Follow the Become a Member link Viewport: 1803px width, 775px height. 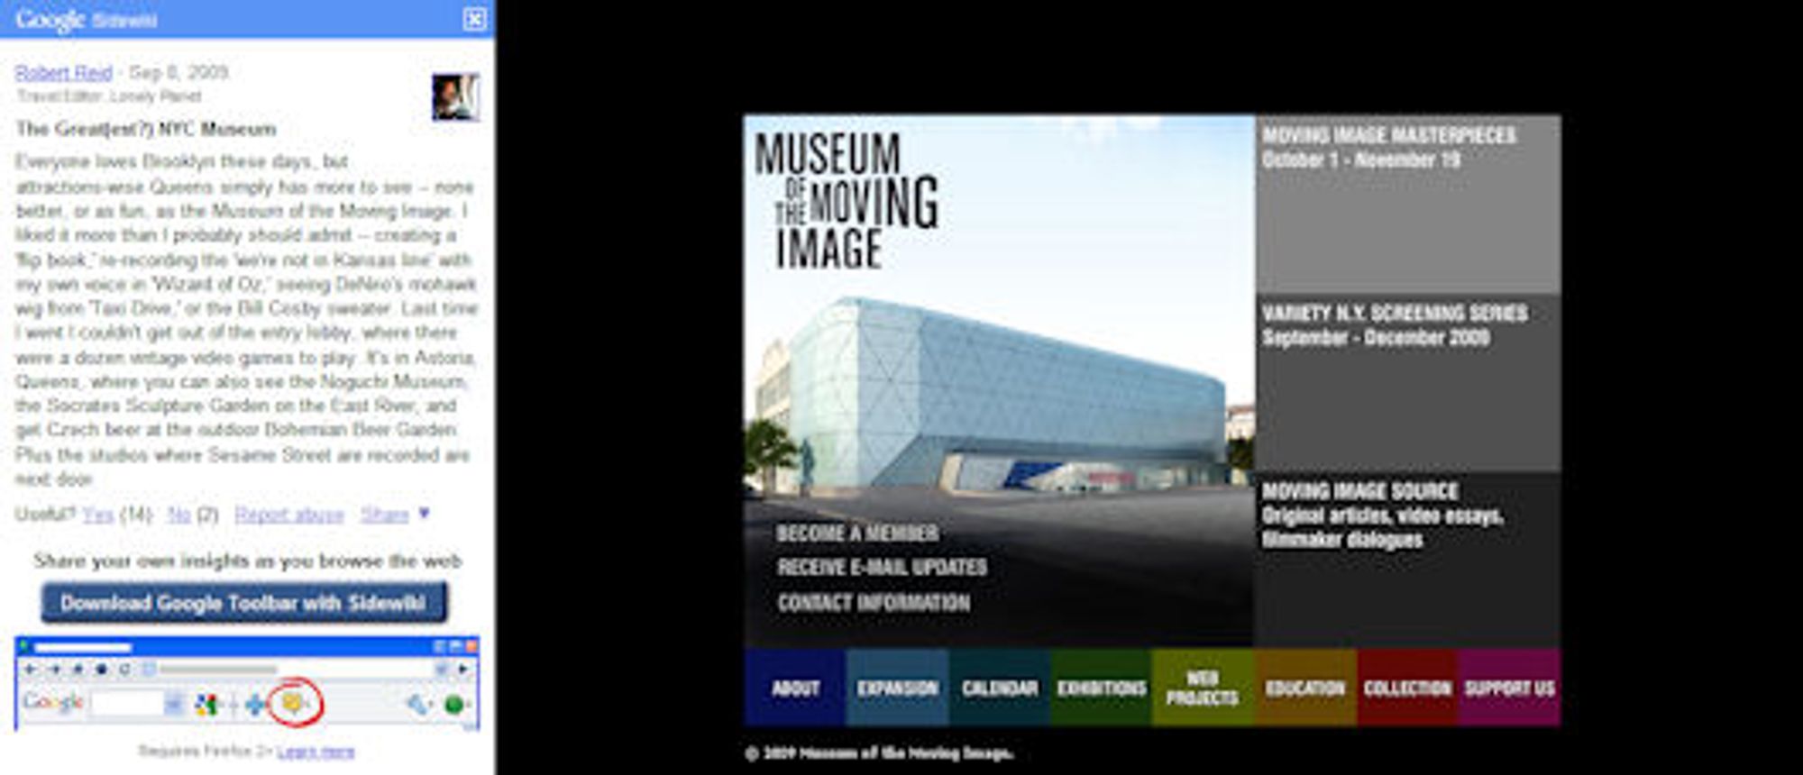pos(857,533)
